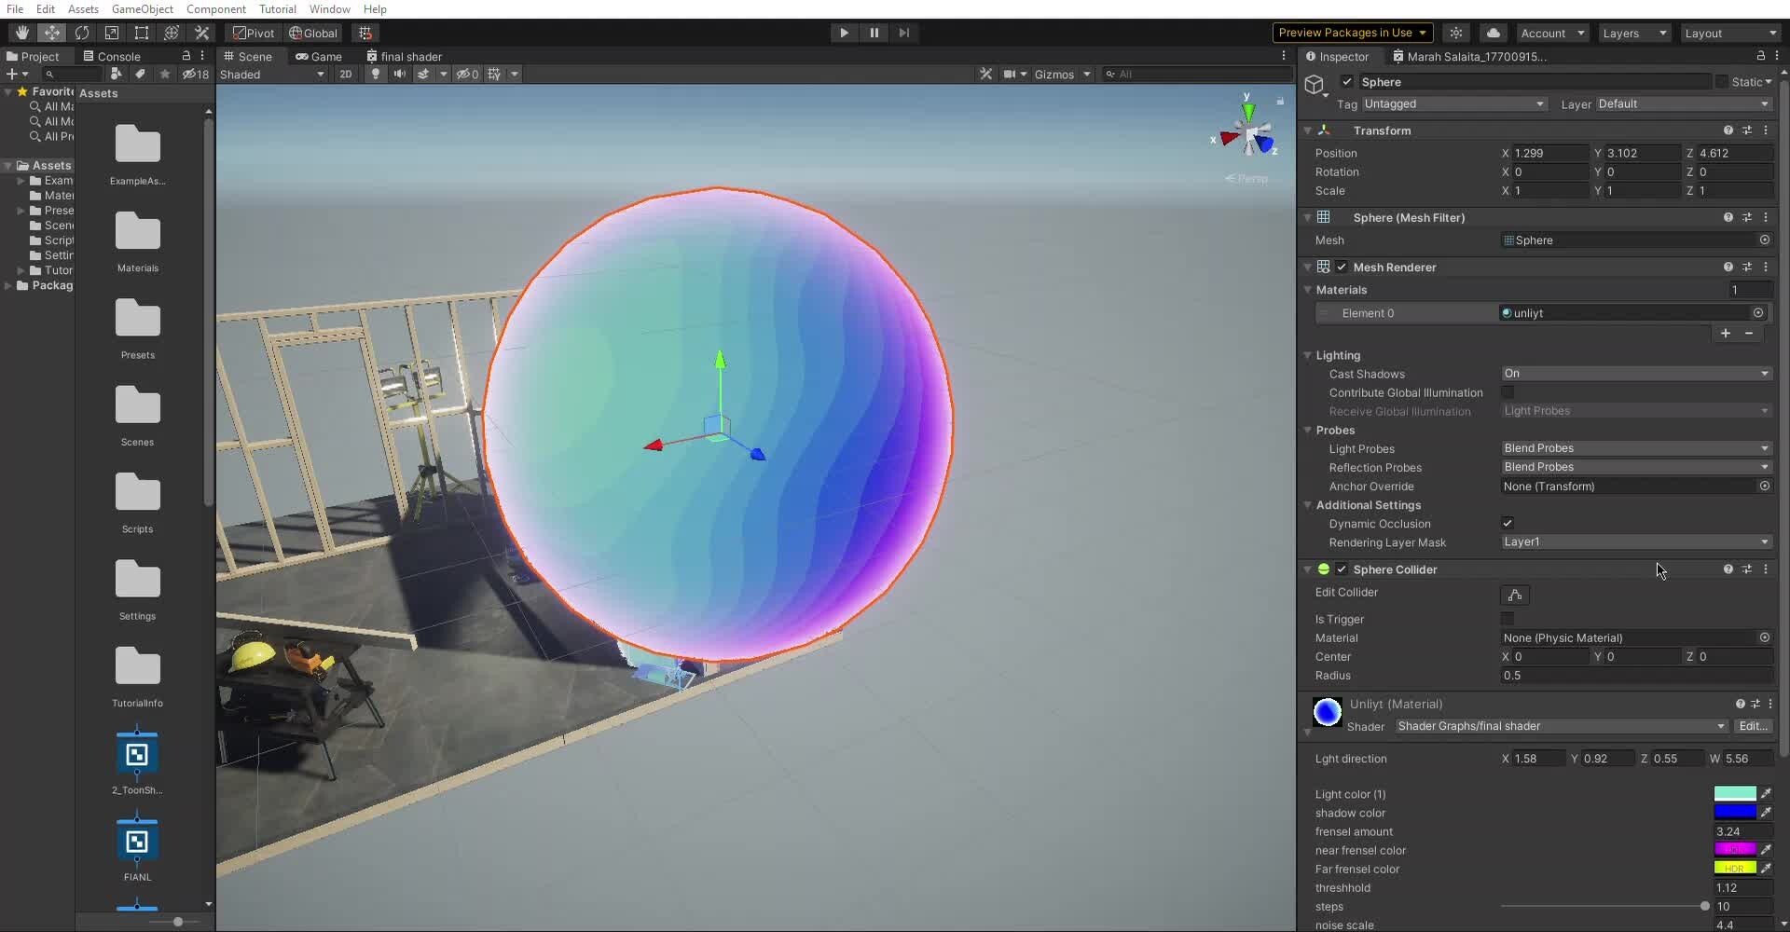1790x932 pixels.
Task: Toggle scene view lighting bulb
Action: pos(375,75)
